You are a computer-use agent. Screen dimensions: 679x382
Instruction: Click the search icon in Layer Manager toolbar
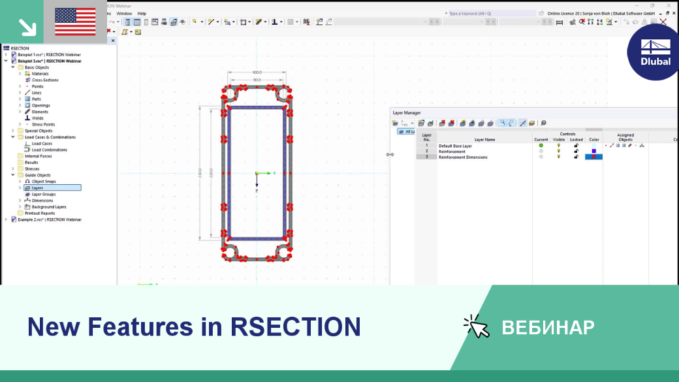(543, 123)
